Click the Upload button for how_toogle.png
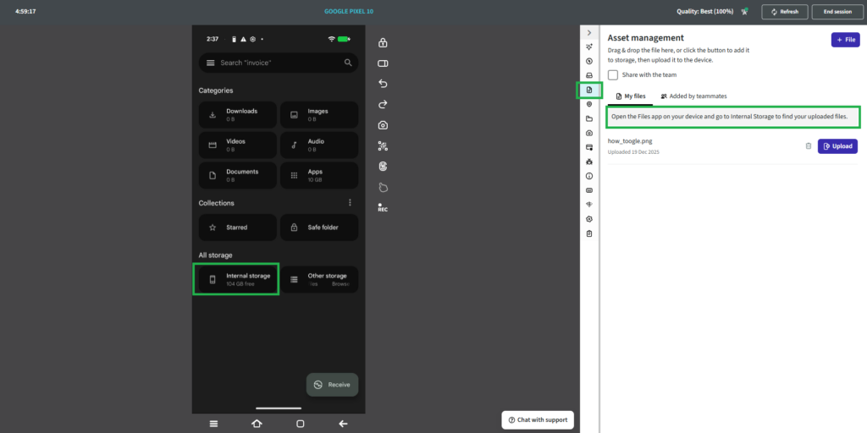 pos(837,146)
